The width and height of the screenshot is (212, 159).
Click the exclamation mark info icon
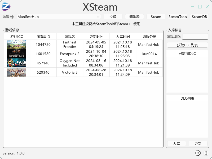(x=206, y=153)
